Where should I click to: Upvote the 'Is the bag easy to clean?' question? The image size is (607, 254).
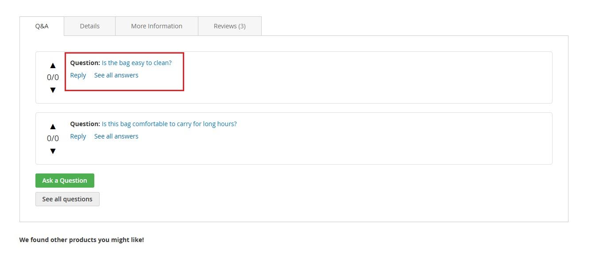click(x=53, y=65)
